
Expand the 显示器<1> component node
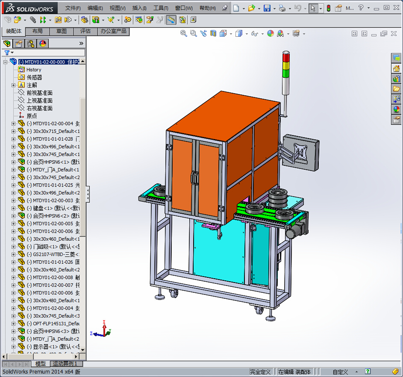pos(13,347)
